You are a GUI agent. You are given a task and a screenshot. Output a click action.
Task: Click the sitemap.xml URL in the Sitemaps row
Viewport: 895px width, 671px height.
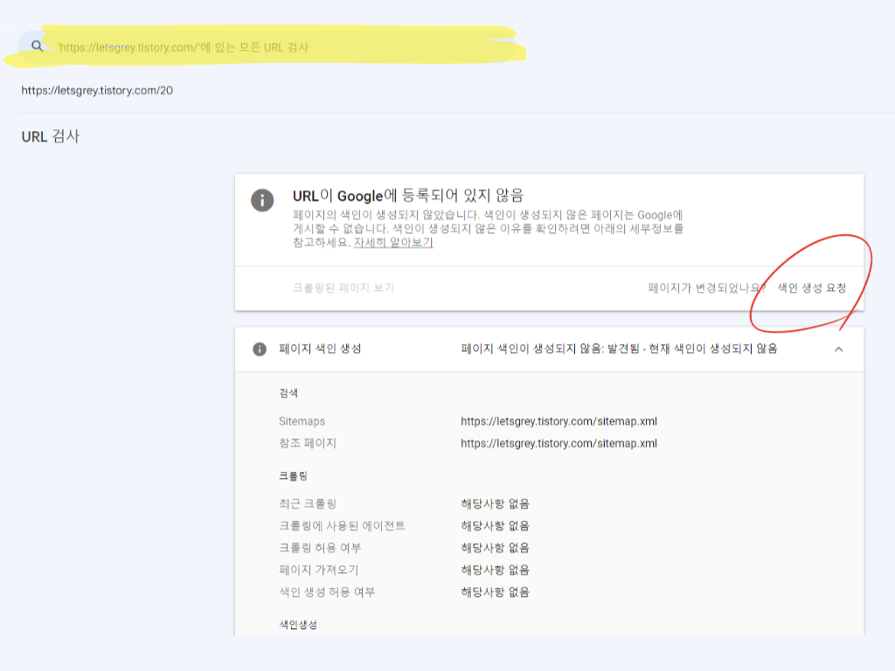pos(559,421)
